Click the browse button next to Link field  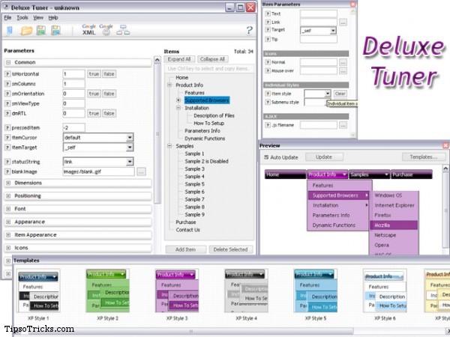point(343,22)
